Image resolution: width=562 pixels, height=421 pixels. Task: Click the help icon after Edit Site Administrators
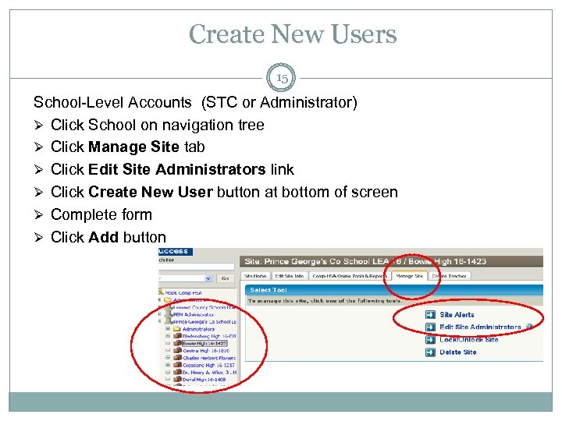coord(529,327)
